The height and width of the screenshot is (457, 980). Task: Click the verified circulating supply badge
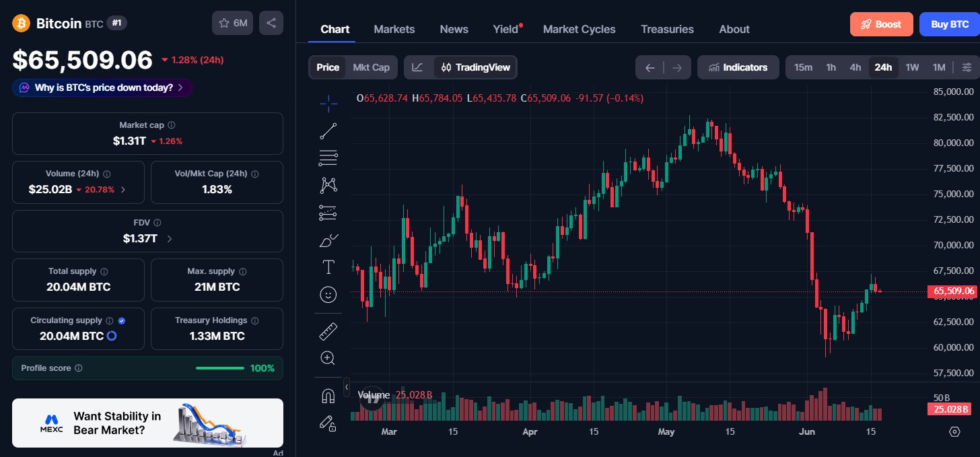121,321
